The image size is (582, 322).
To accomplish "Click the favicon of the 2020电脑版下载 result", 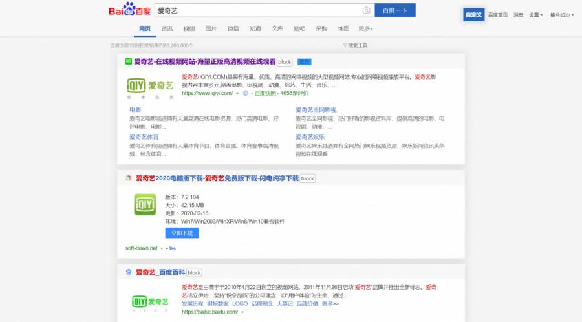I will (x=129, y=178).
